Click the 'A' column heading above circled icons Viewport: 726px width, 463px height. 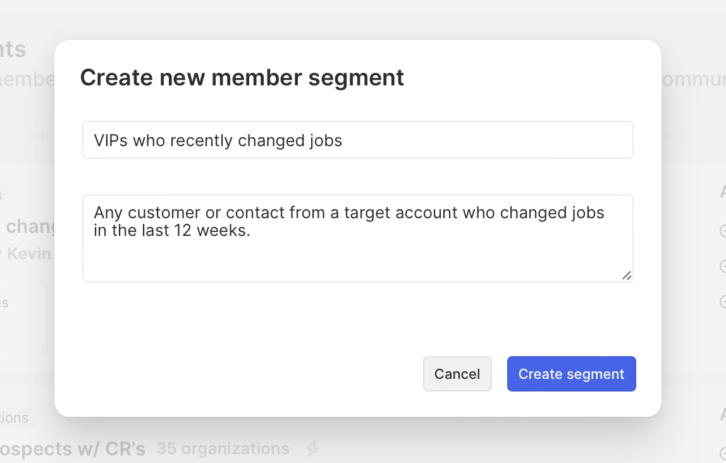tap(722, 192)
